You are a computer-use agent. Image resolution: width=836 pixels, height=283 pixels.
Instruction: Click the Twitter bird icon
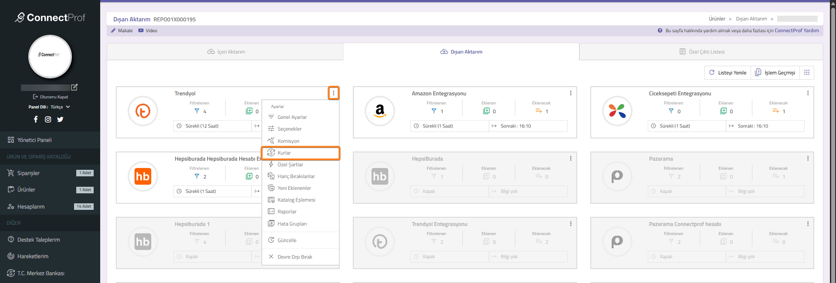click(x=60, y=119)
